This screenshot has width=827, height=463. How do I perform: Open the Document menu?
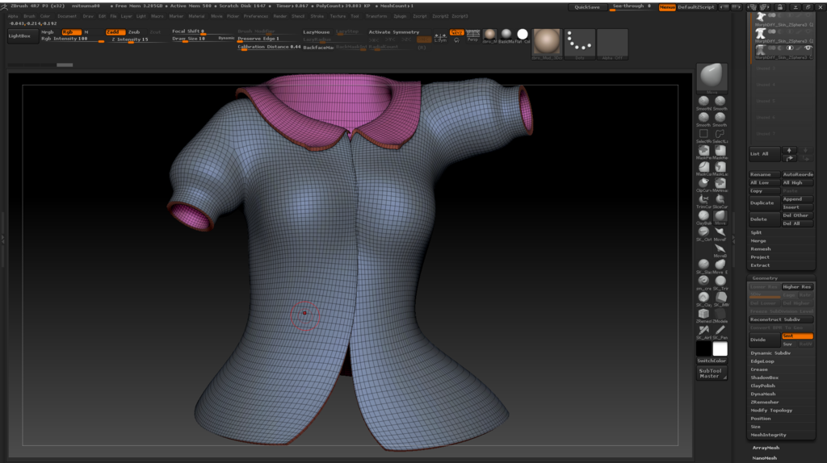pos(67,16)
